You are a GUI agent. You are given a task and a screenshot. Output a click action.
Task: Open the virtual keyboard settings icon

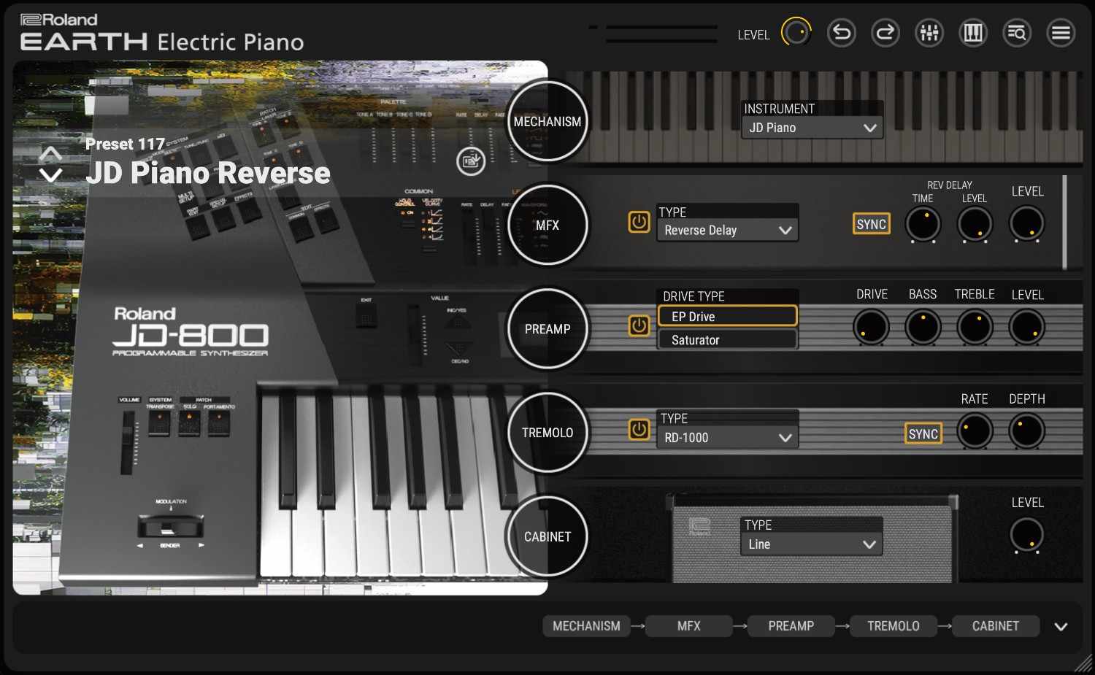pos(973,33)
